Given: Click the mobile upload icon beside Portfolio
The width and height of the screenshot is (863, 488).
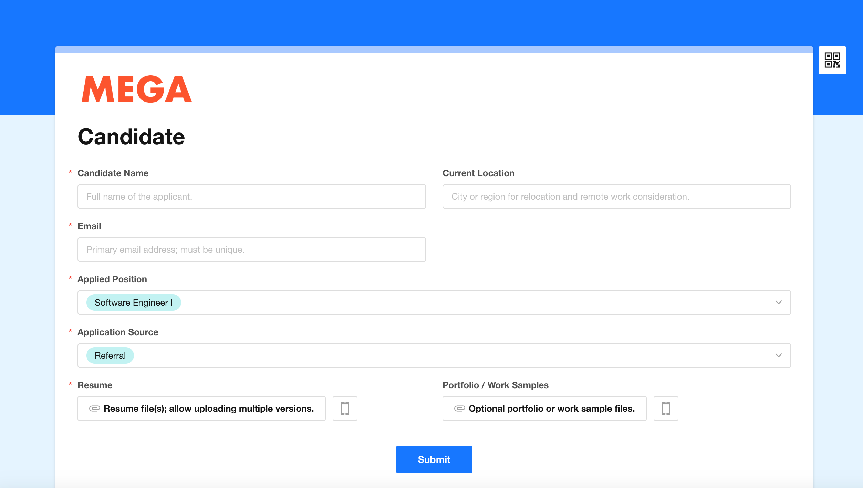Looking at the screenshot, I should click(666, 409).
